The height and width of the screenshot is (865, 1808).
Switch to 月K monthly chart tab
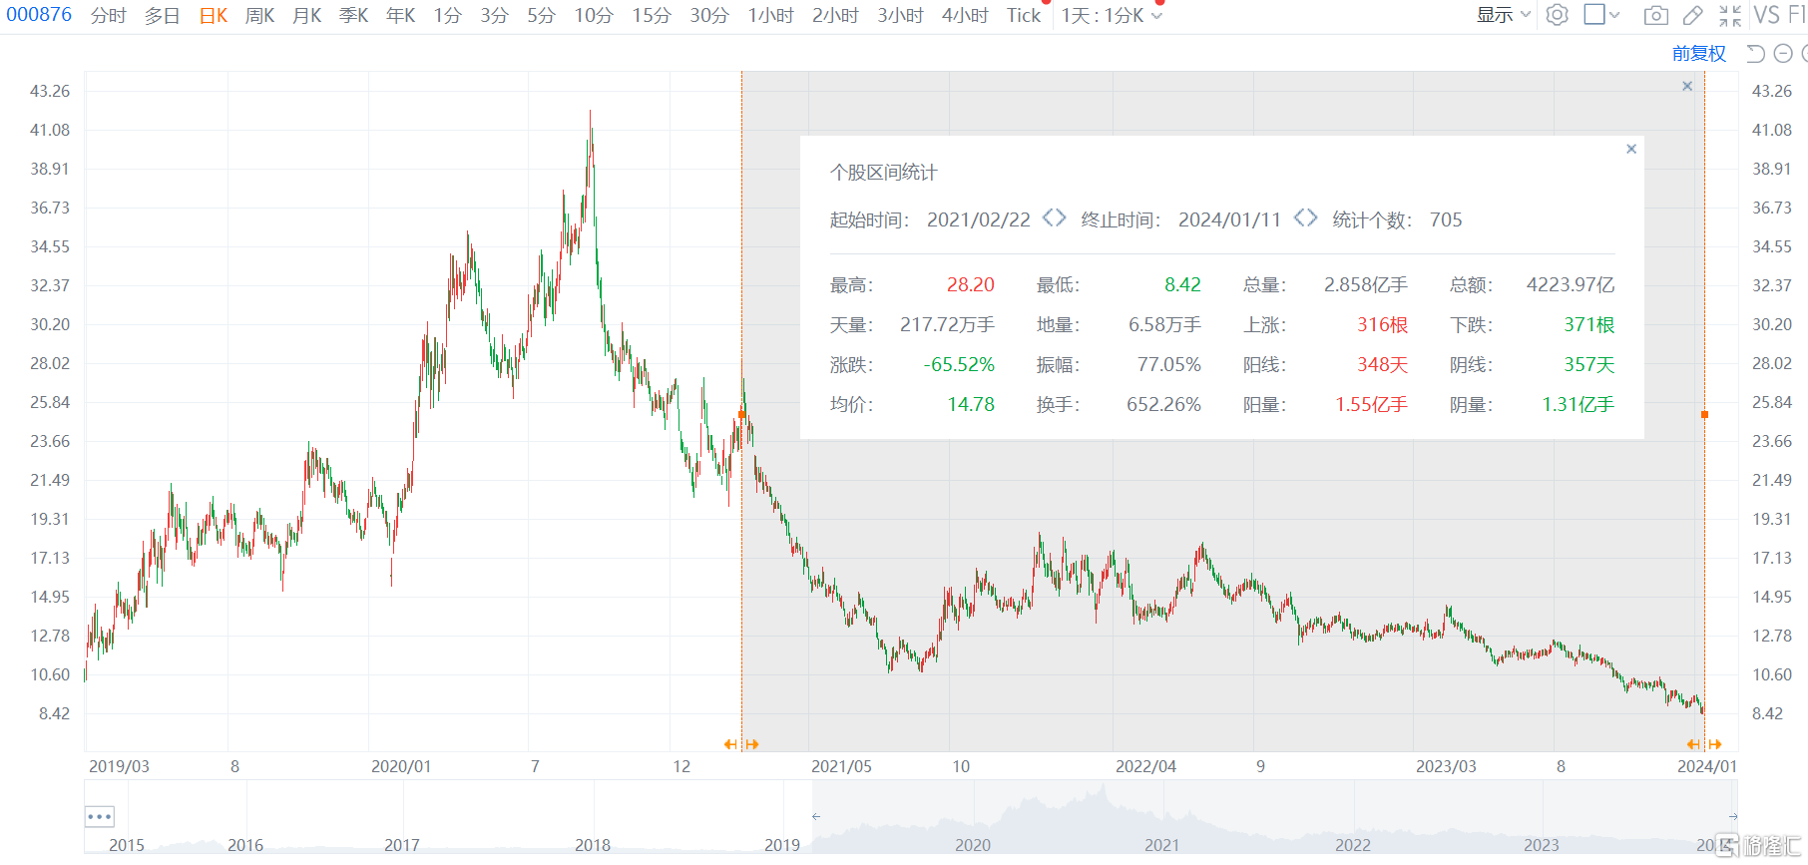point(306,15)
